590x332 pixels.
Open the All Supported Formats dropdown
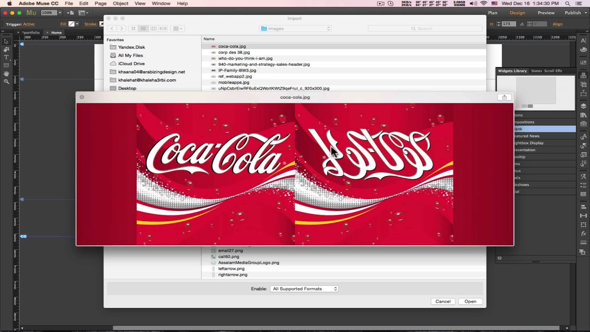click(304, 289)
